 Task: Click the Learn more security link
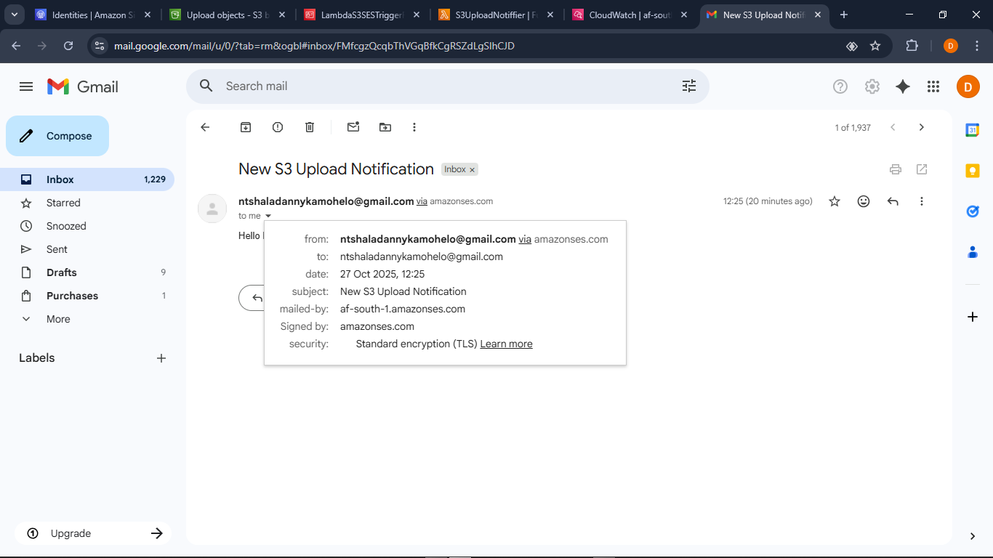[506, 343]
